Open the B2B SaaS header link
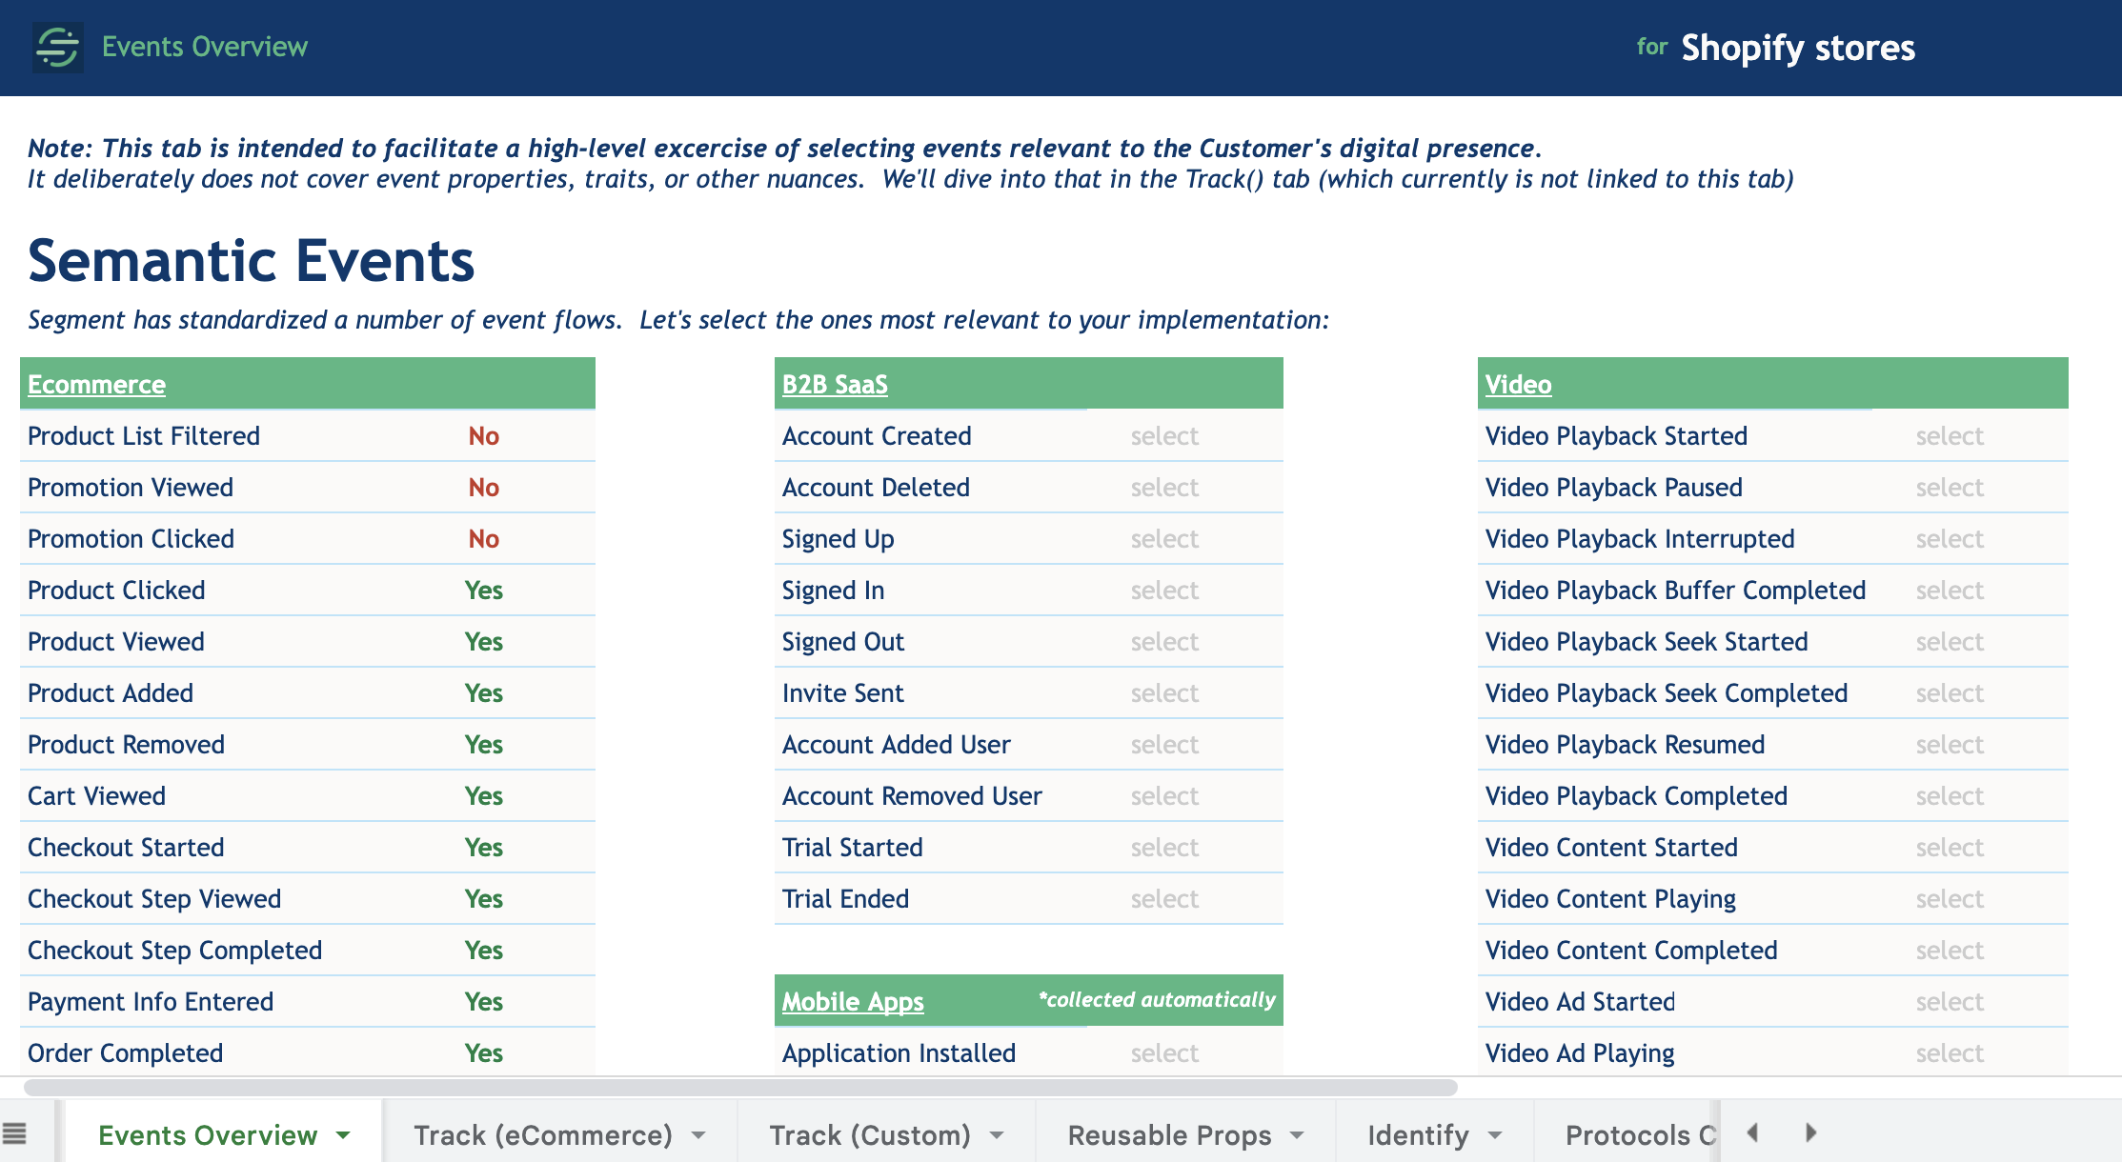 (835, 385)
